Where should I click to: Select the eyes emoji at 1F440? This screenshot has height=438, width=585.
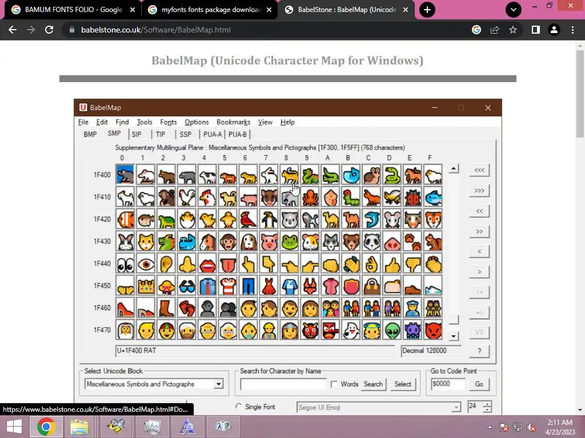pos(125,263)
